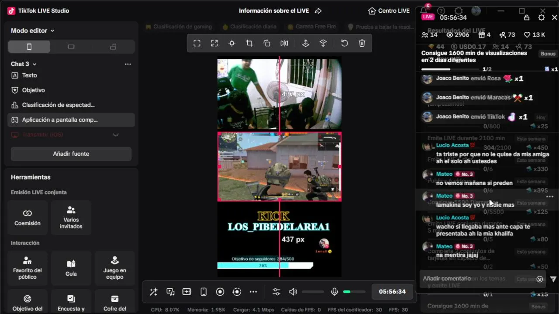Close the floating chat panel
559x314 pixels.
pos(555,17)
